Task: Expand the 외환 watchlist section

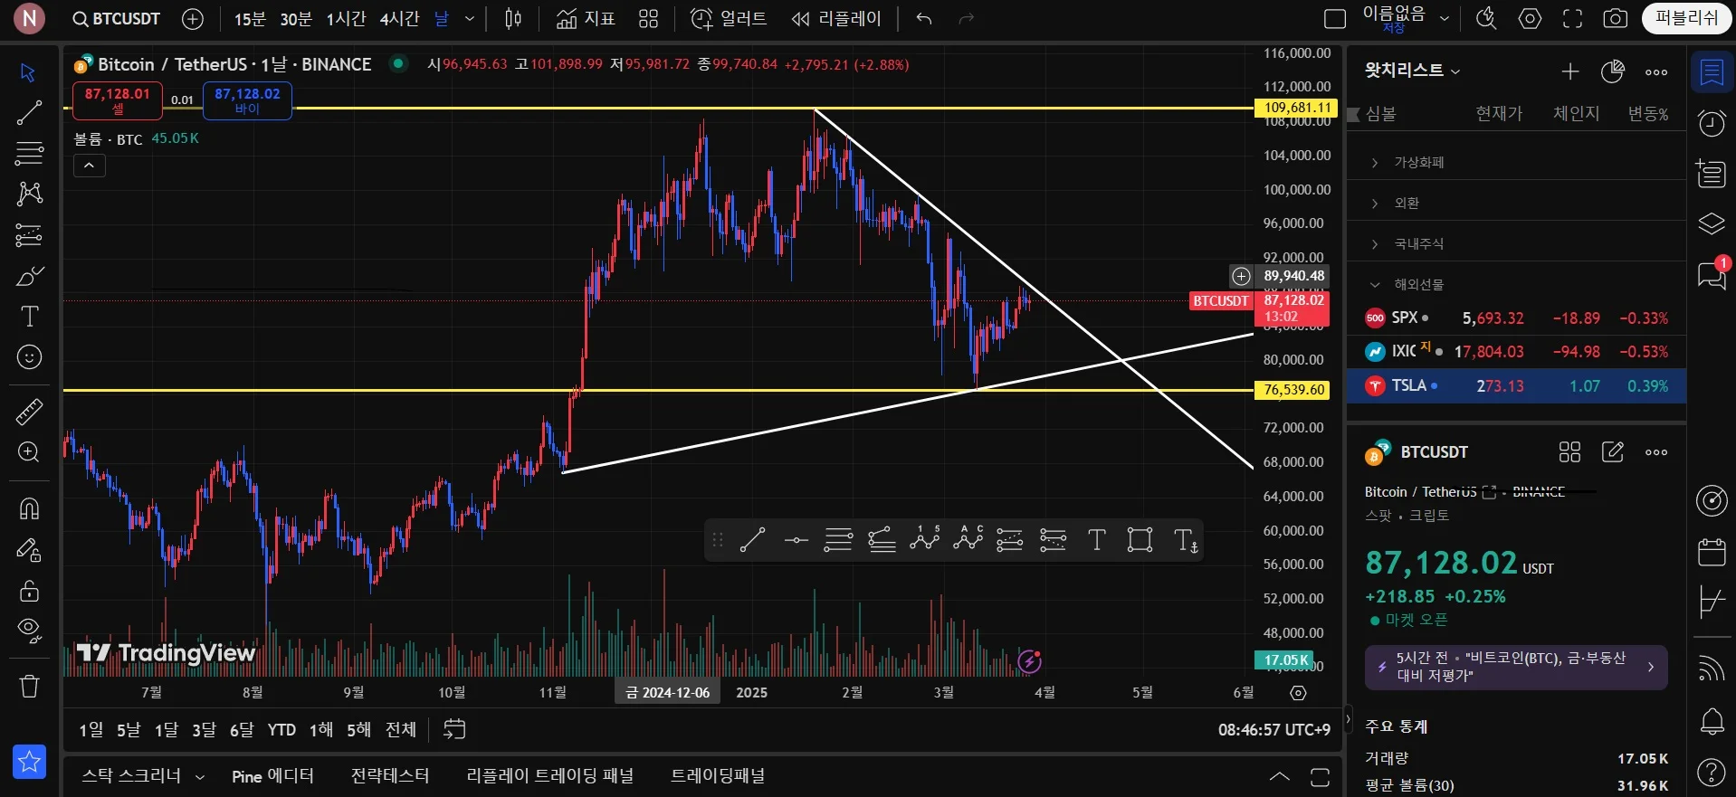Action: [1375, 204]
